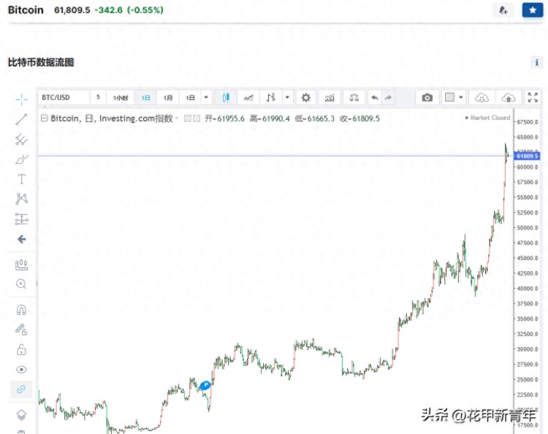
Task: Select the trend line drawing tool
Action: pos(21,119)
